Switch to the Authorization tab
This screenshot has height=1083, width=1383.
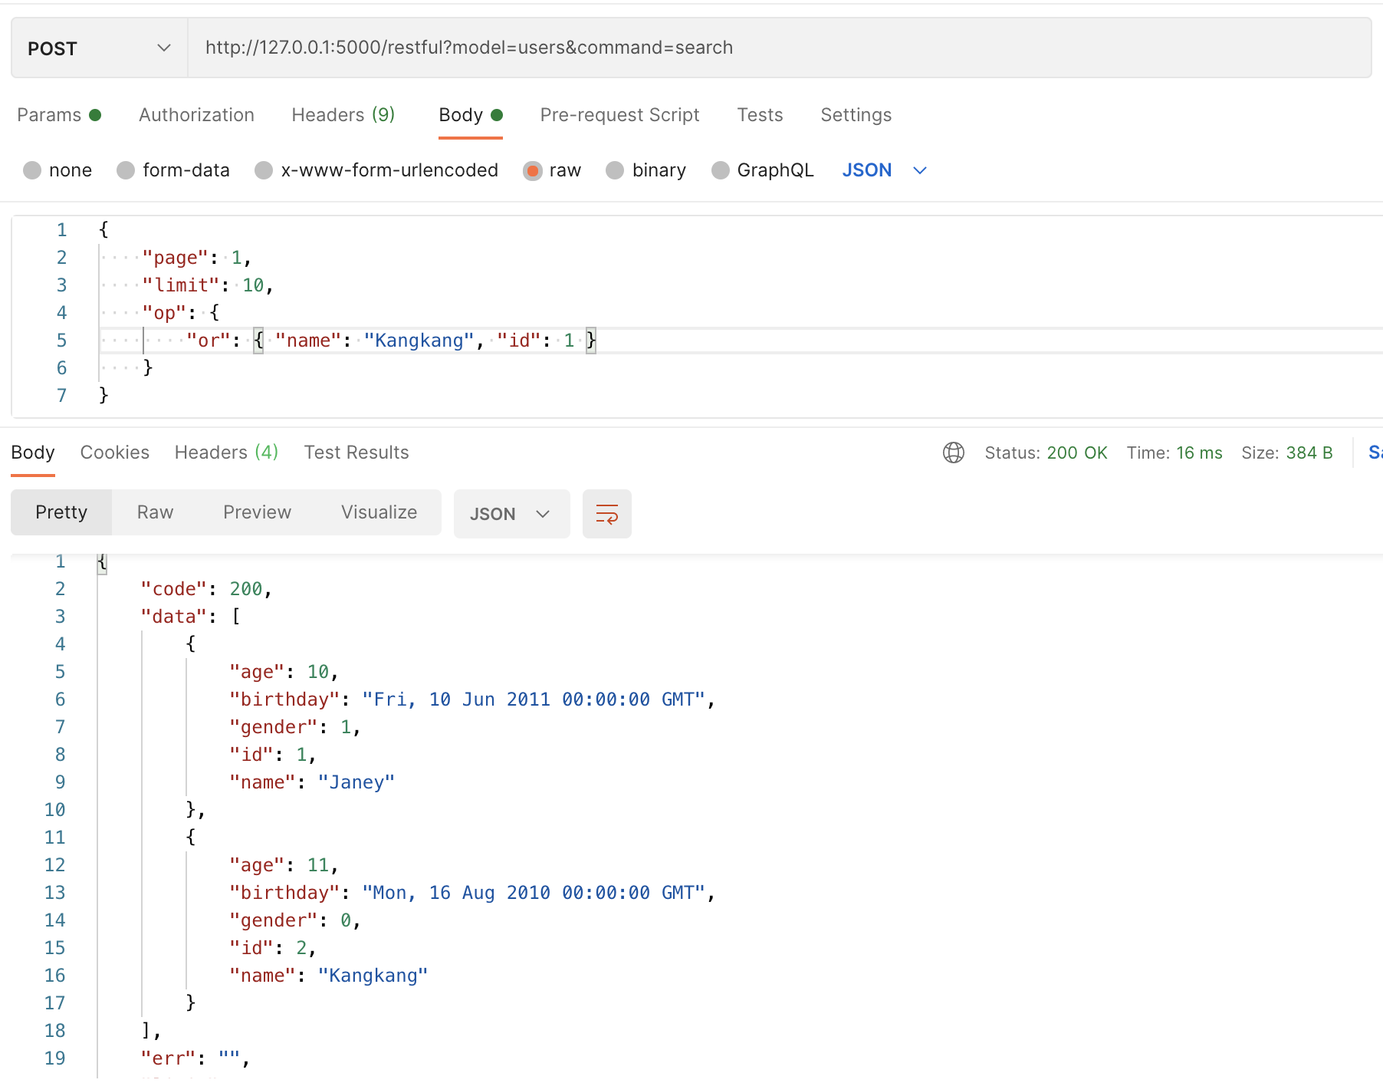196,115
